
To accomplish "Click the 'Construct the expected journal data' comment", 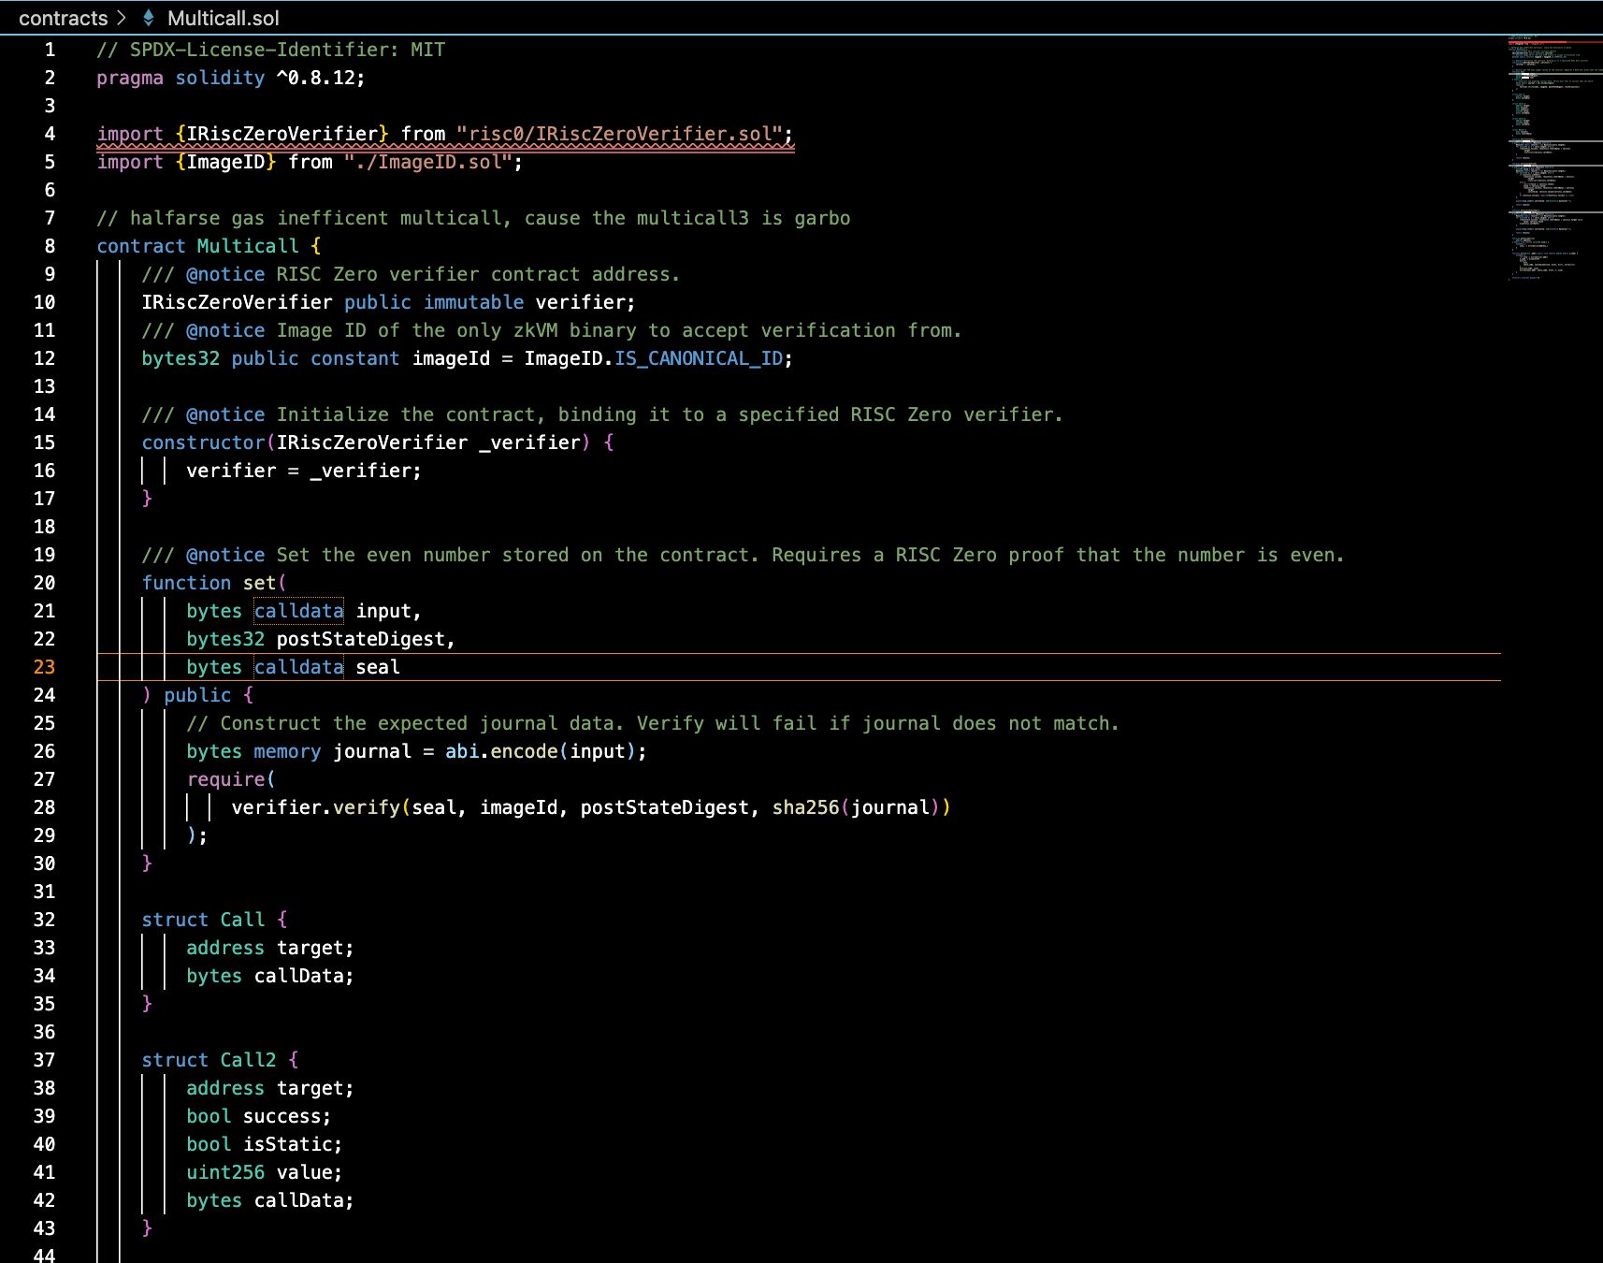I will (653, 723).
